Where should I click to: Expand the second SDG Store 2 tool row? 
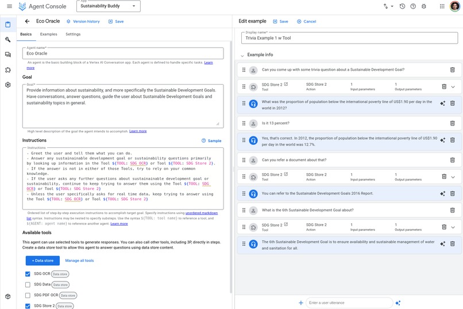(453, 177)
